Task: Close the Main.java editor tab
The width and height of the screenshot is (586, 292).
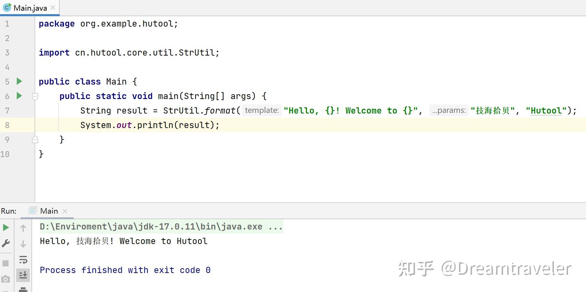Action: pyautogui.click(x=53, y=8)
